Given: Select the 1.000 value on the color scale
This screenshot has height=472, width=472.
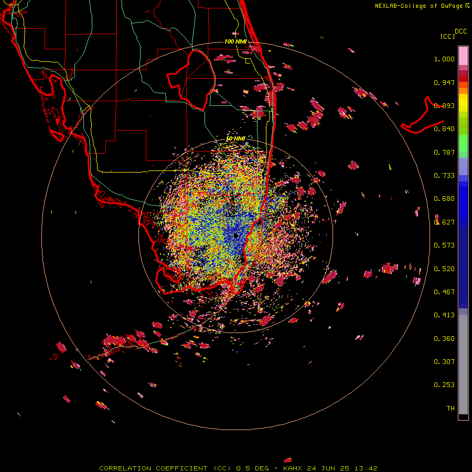Looking at the screenshot, I should [x=444, y=59].
